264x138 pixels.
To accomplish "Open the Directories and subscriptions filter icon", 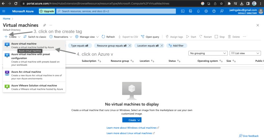I will coord(190,11).
